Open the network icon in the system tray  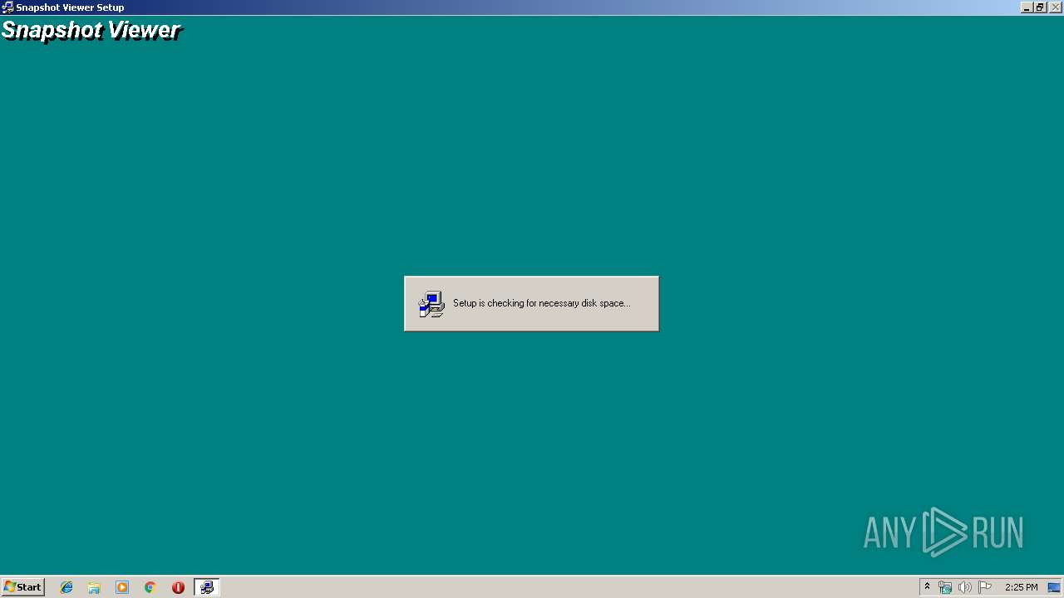[x=945, y=587]
